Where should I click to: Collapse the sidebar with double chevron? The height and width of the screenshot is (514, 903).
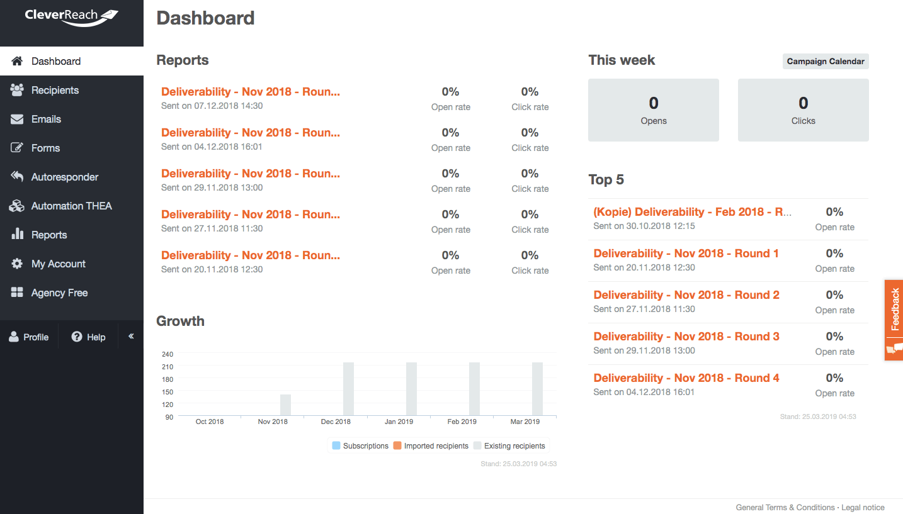(x=131, y=337)
